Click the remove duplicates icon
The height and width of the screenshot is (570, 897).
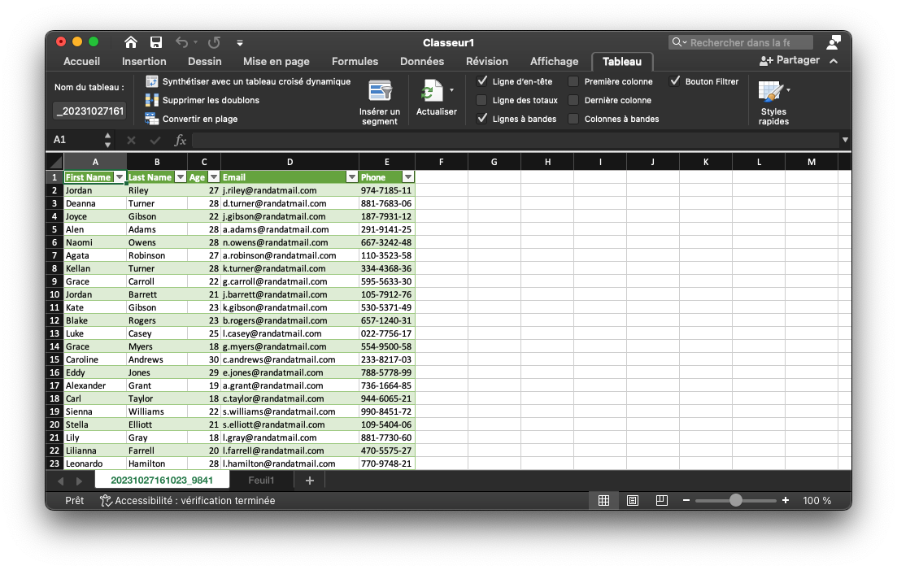pos(151,100)
